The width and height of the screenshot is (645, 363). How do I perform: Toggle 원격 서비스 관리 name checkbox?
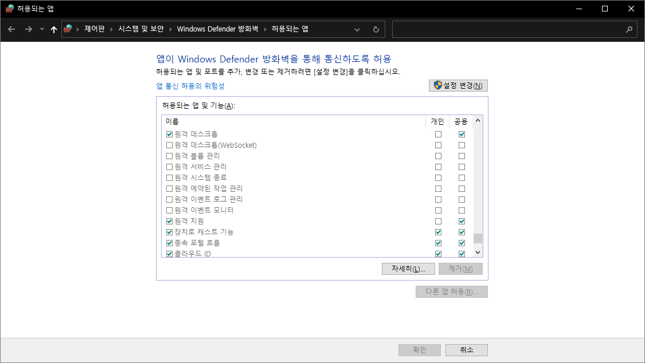pyautogui.click(x=170, y=167)
